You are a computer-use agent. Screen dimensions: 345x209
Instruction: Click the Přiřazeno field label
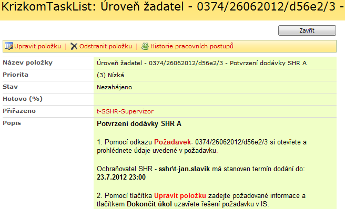(19, 111)
